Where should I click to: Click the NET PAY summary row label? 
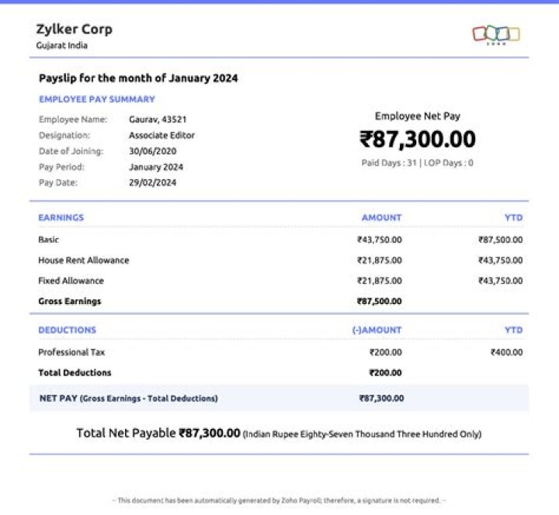click(x=128, y=399)
